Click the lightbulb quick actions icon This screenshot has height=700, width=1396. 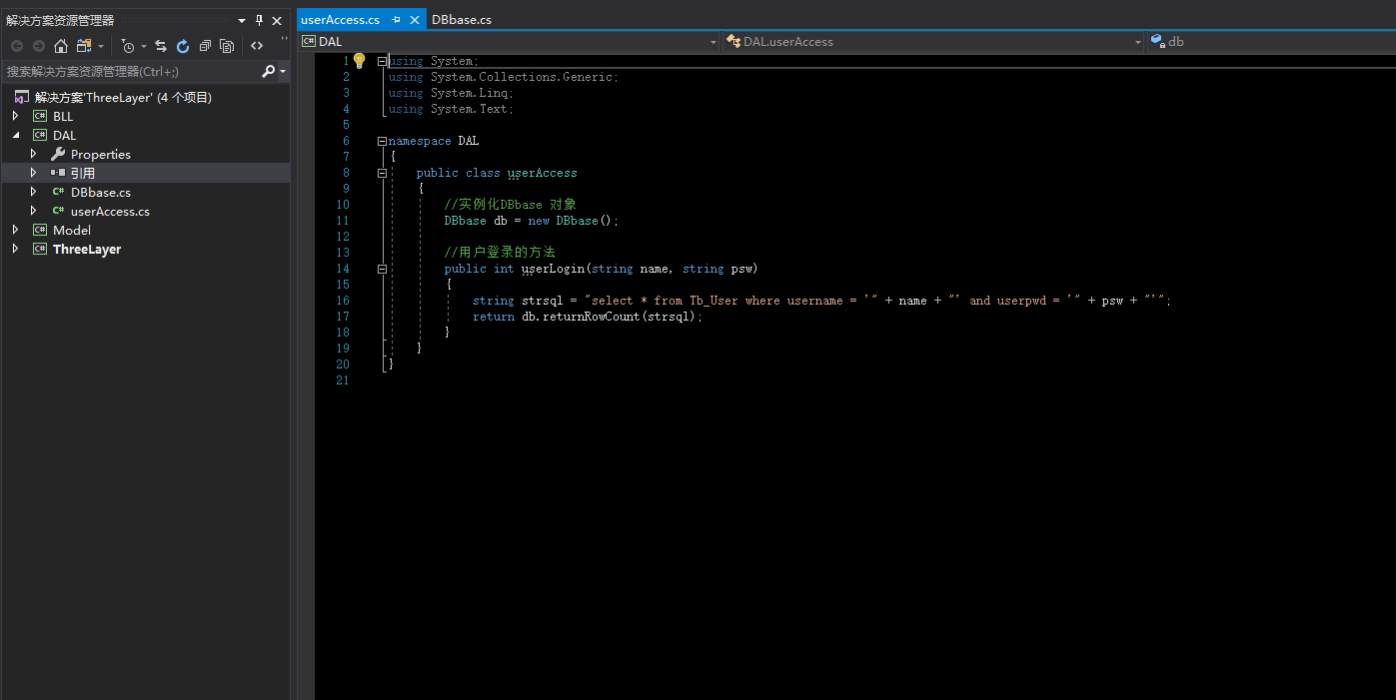point(360,61)
